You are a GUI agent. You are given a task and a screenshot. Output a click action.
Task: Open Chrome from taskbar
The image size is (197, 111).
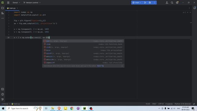coord(72,108)
